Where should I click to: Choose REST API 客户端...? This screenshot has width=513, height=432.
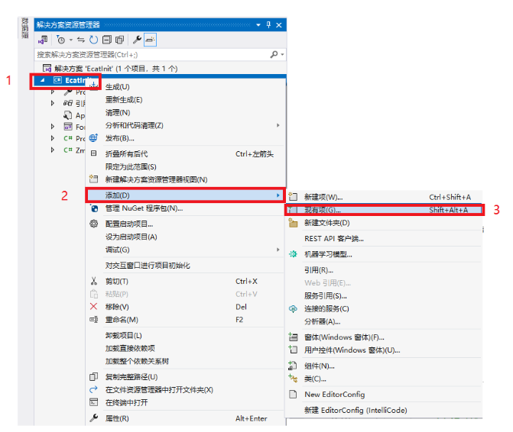(334, 239)
